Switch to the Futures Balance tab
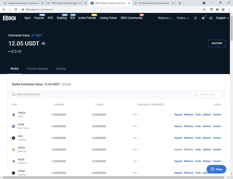This screenshot has height=179, width=233. pyautogui.click(x=38, y=69)
